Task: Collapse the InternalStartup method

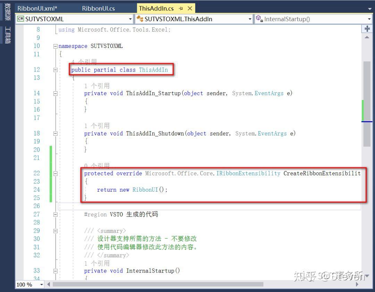Action: [56, 271]
